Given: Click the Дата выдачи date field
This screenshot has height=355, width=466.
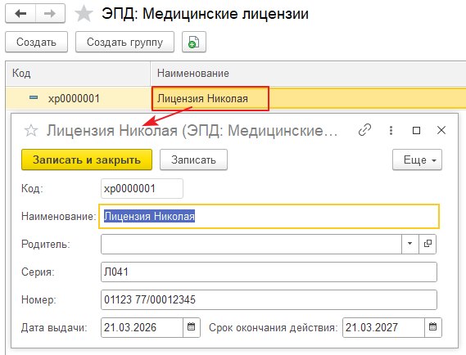Looking at the screenshot, I should click(142, 327).
